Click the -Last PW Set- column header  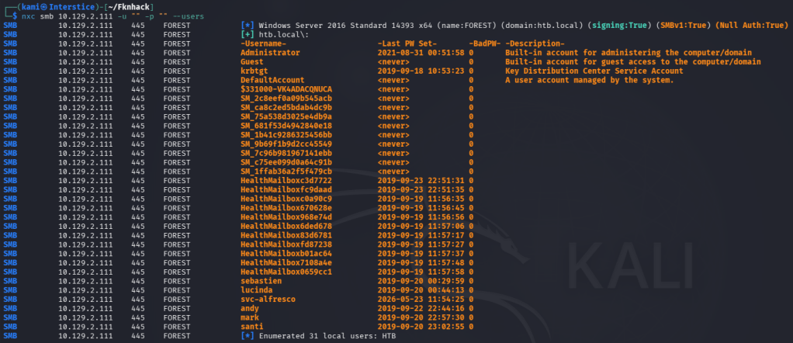pos(407,43)
